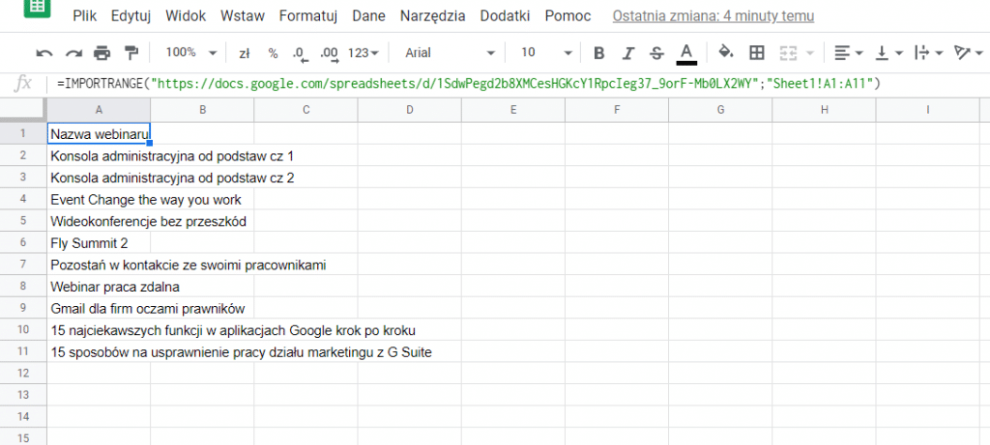Click the undo arrow icon
Viewport: 990px width, 445px height.
coord(44,53)
